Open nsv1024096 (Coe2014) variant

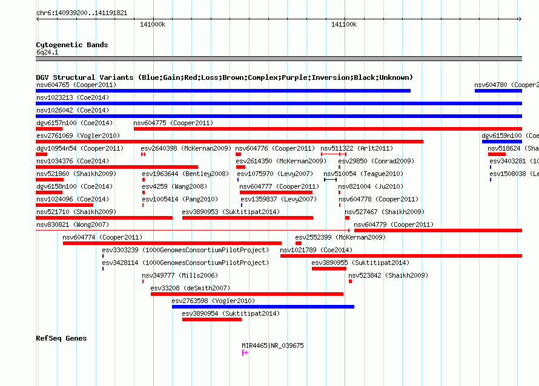point(73,199)
